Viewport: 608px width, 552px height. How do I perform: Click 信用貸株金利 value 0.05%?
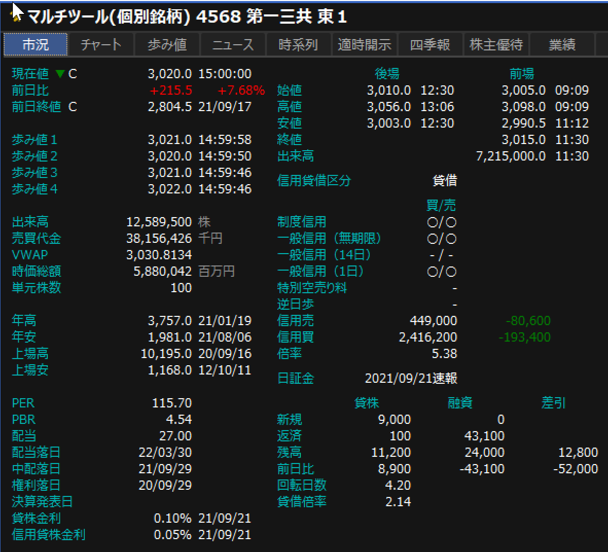tap(172, 535)
